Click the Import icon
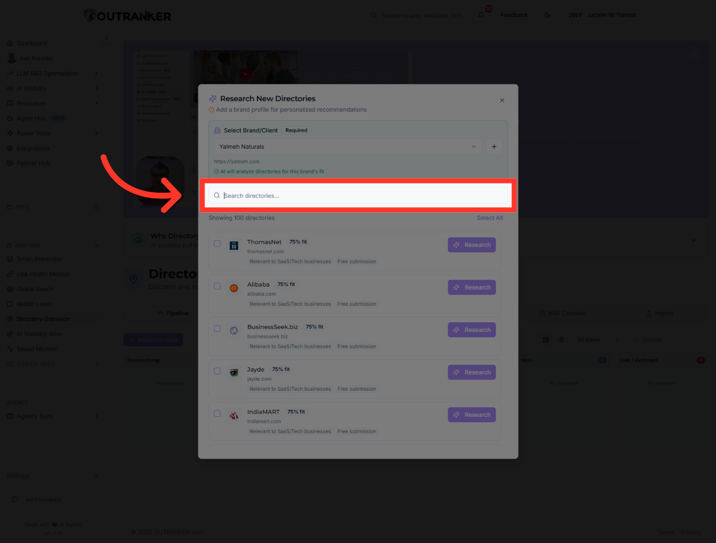Screen dimensions: 716x543 pyautogui.click(x=649, y=313)
